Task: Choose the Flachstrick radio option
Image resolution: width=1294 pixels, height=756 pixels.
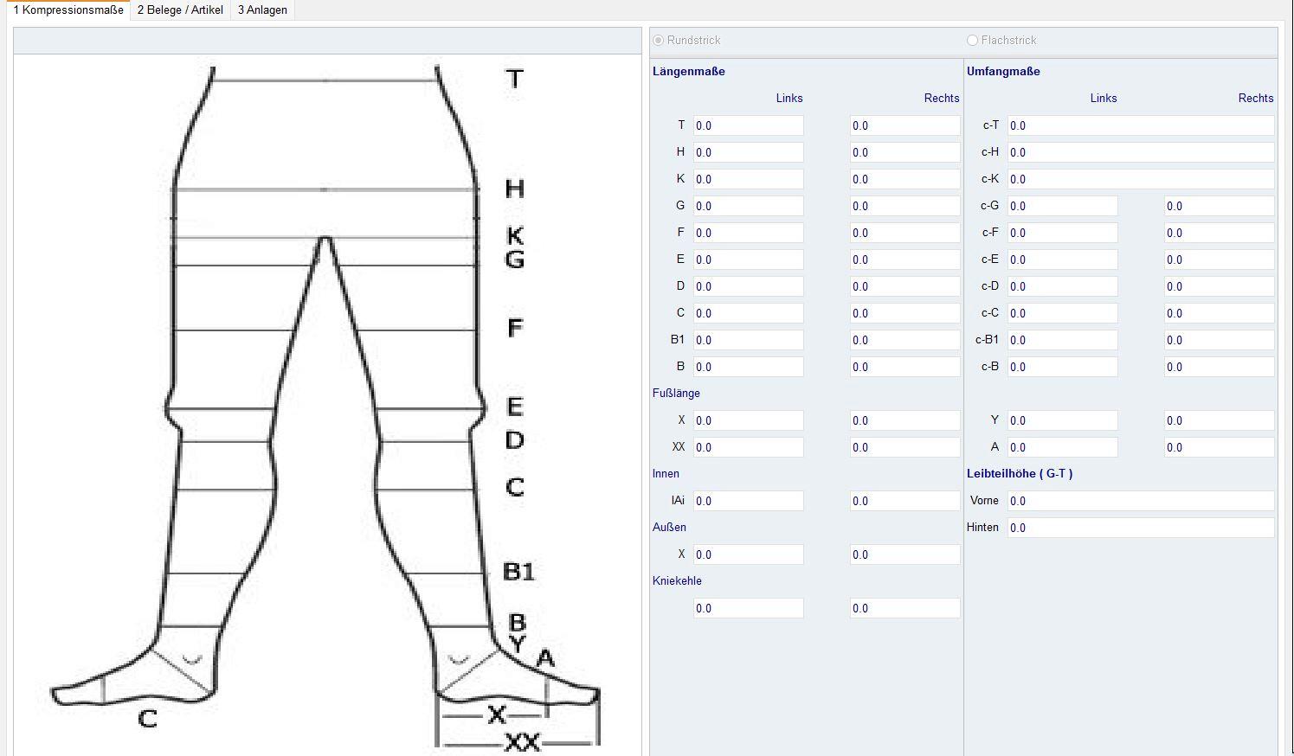Action: 972,41
